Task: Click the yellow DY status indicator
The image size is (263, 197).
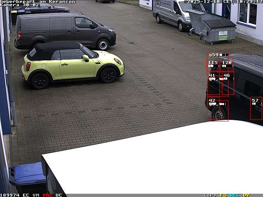Action: [x=246, y=195]
